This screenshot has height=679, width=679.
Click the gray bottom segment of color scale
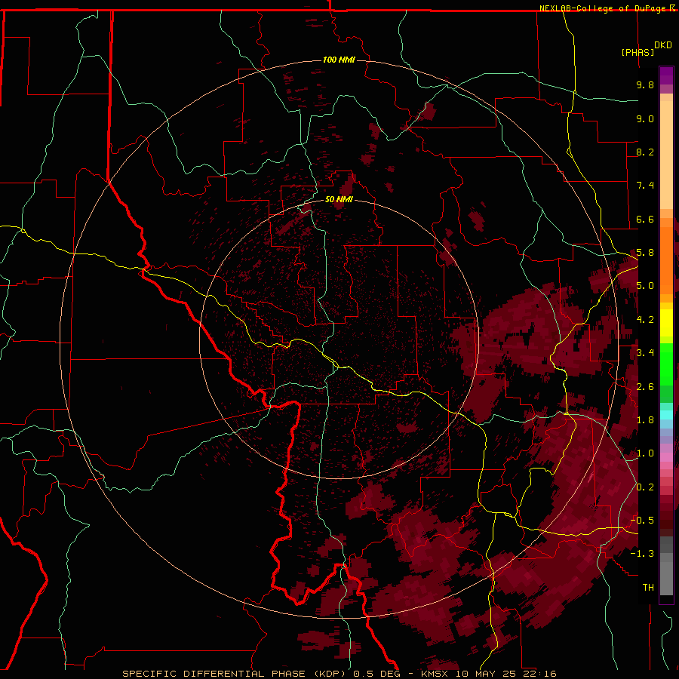click(666, 578)
